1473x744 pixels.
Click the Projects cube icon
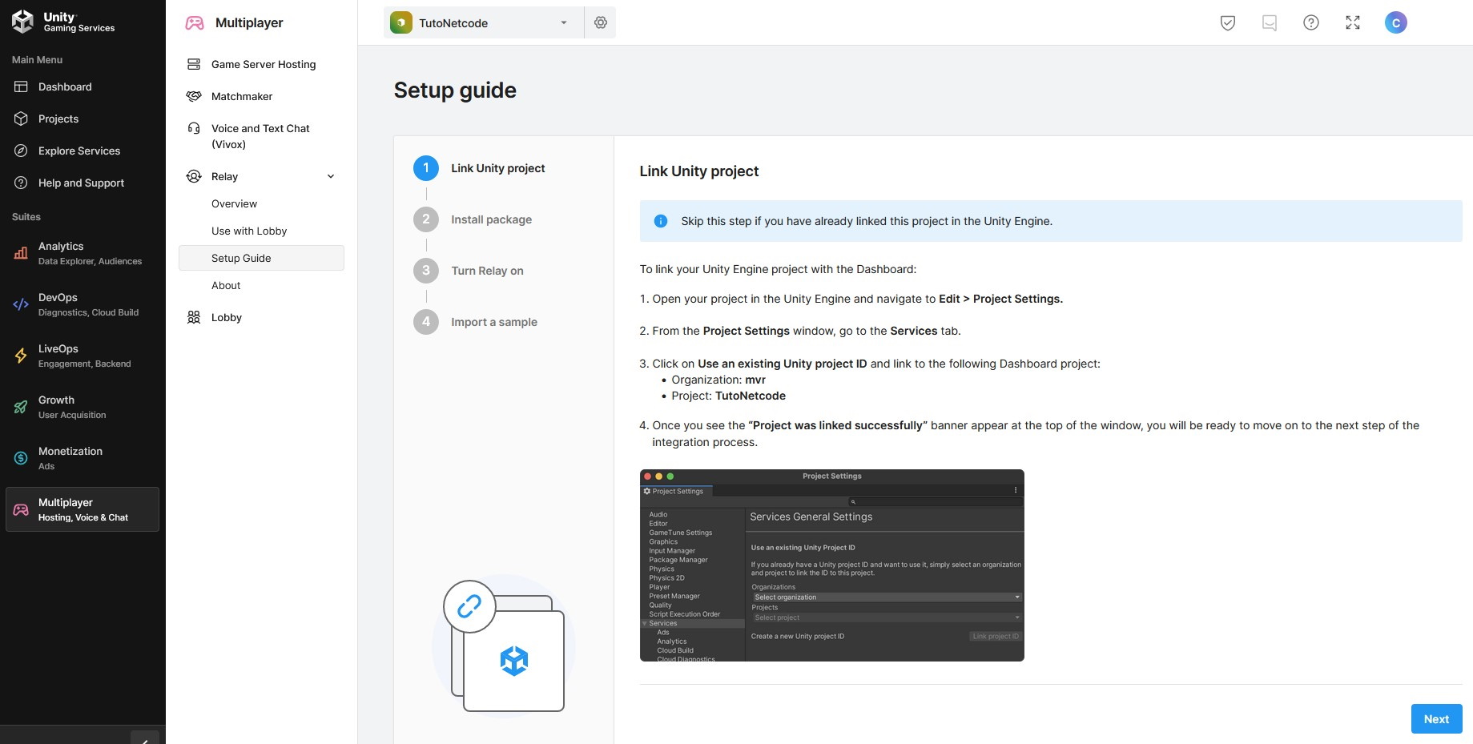(21, 119)
